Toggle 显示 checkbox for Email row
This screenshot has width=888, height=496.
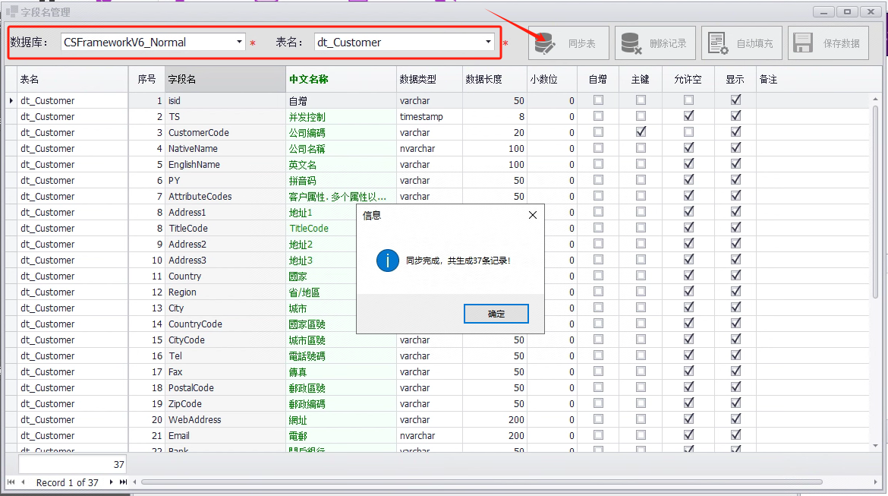(x=735, y=434)
